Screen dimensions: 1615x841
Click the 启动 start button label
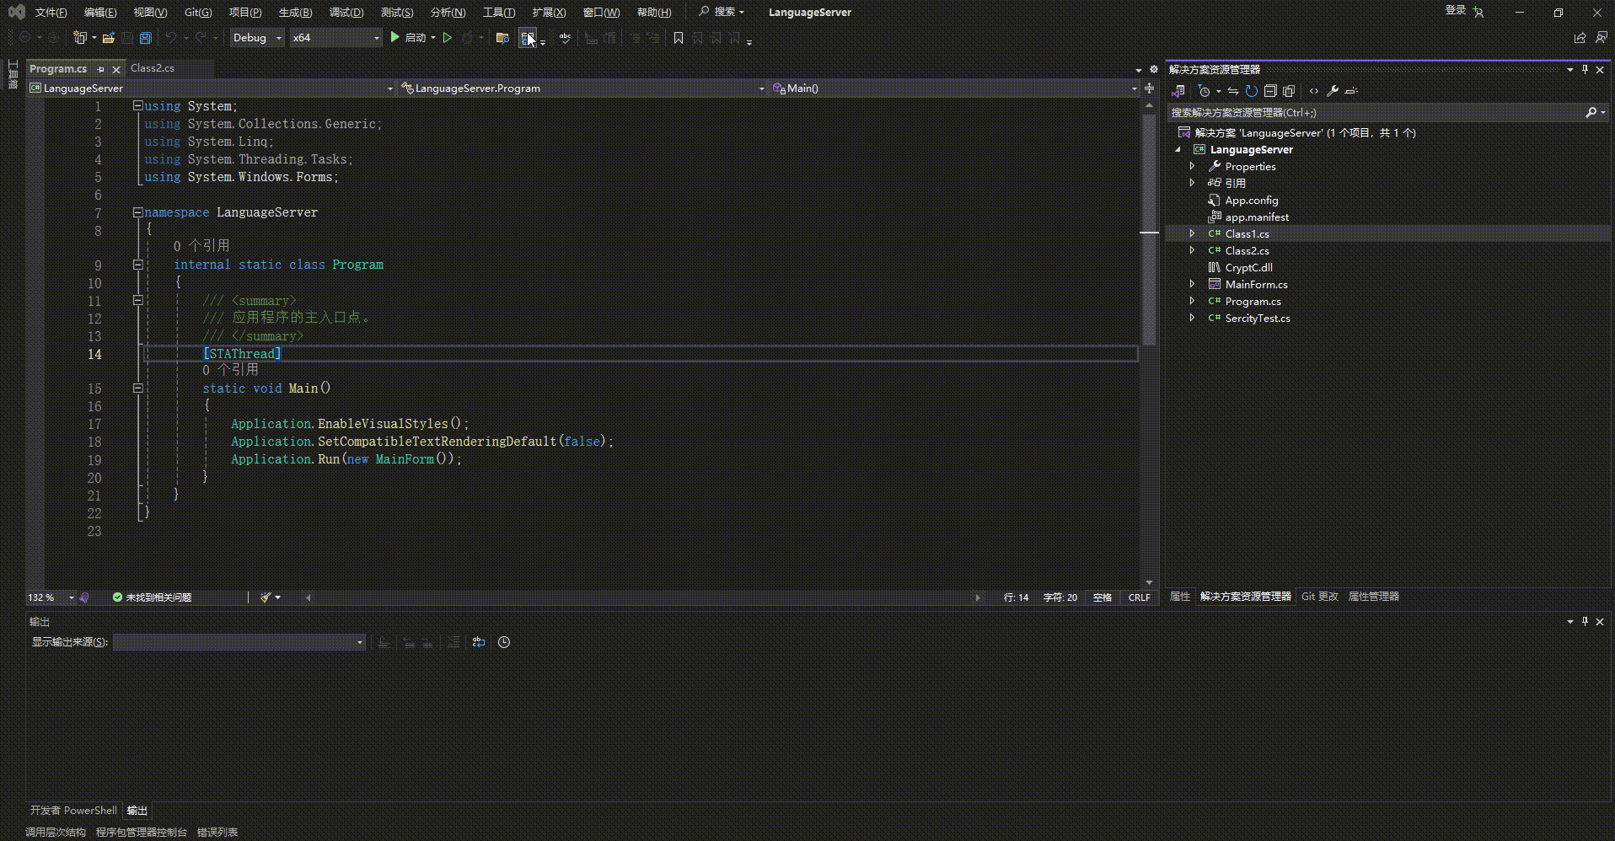coord(416,38)
